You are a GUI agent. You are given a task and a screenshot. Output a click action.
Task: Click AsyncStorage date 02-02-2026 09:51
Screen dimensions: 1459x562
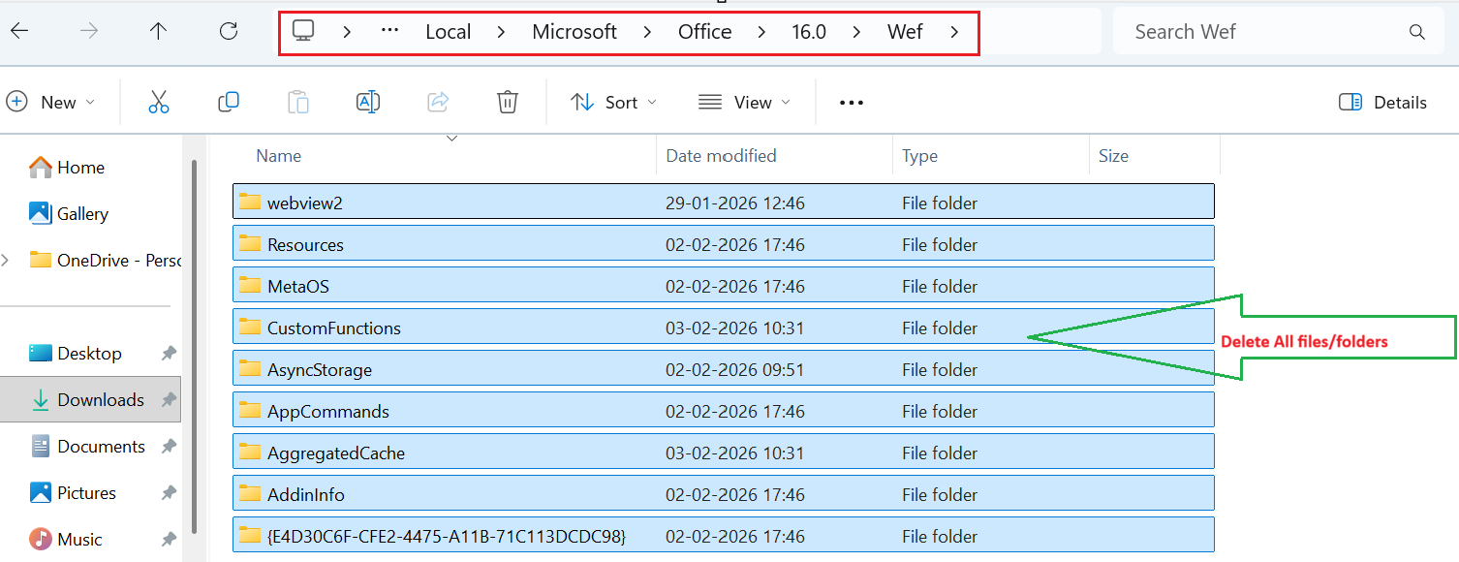click(735, 369)
